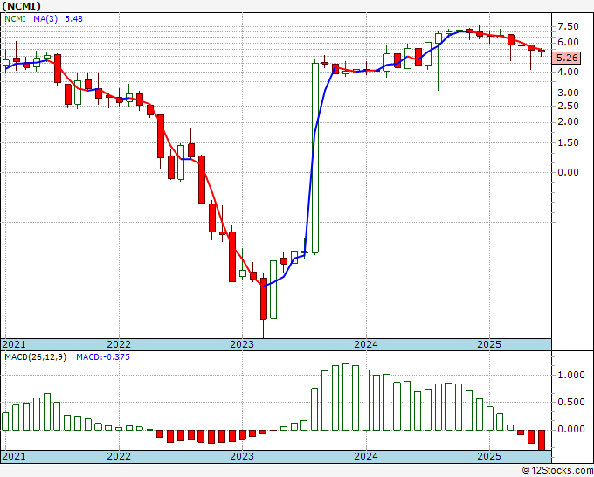Click 2021 on the MACD timeline
Viewport: 594px width, 477px height.
coord(14,456)
